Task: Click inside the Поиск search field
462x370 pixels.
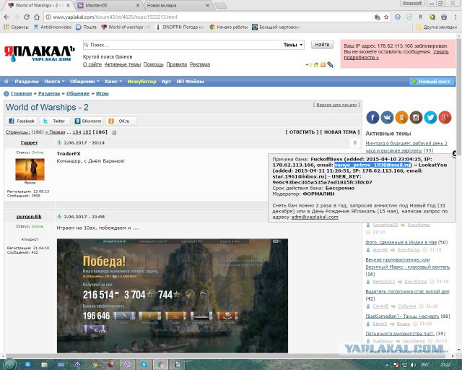Action: [x=182, y=45]
